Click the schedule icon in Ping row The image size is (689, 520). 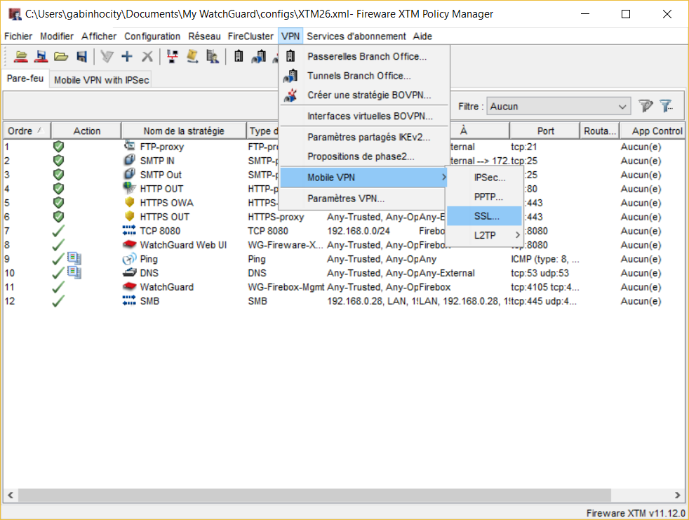click(74, 258)
